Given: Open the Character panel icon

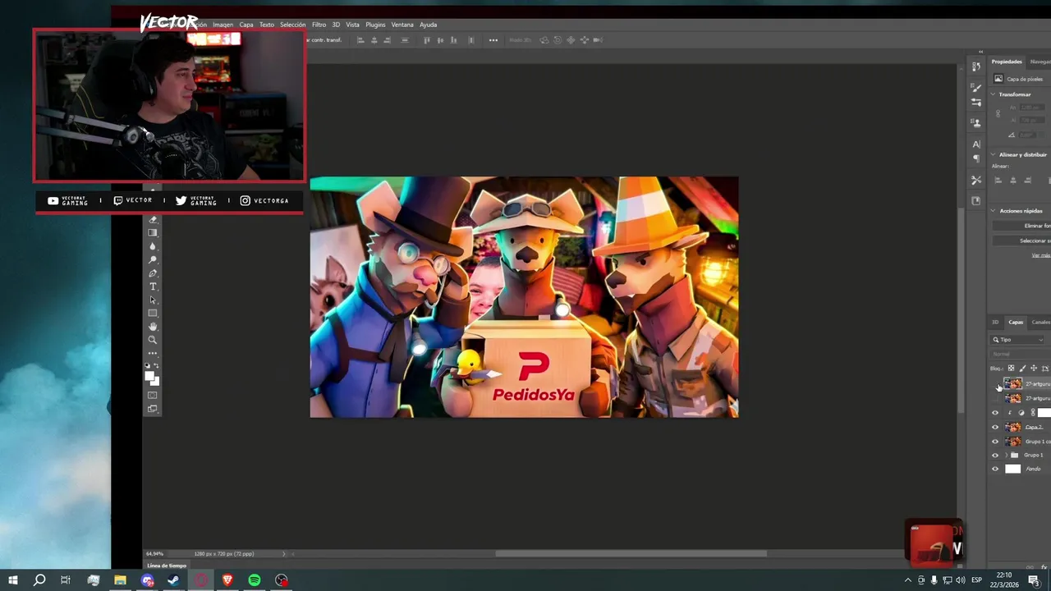Looking at the screenshot, I should (x=976, y=144).
